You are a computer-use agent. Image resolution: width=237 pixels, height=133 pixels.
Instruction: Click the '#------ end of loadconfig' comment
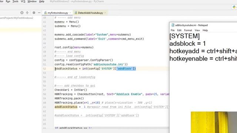click(75, 77)
